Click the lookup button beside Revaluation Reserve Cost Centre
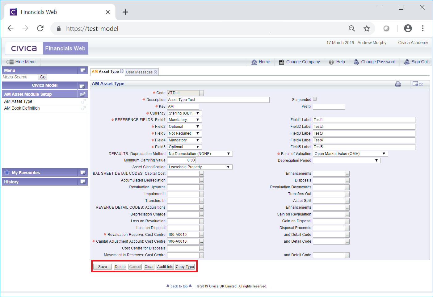 [201, 235]
